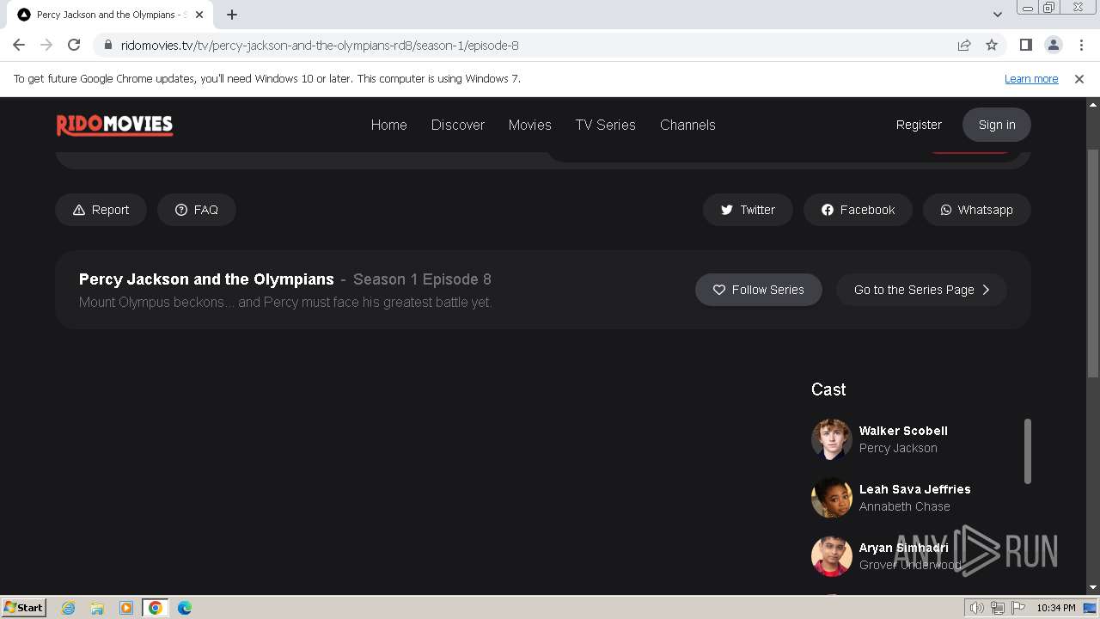Open the tab search dropdown
Viewport: 1100px width, 619px height.
click(997, 15)
